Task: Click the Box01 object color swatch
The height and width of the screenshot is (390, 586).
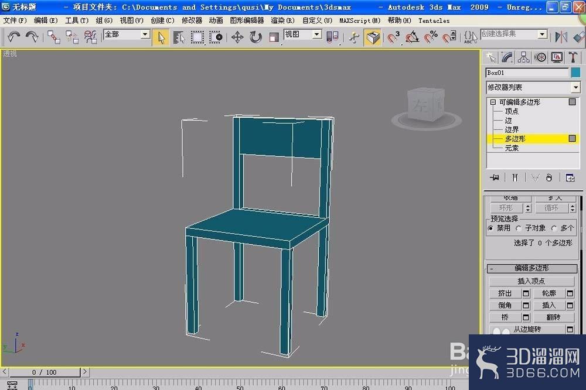Action: click(x=576, y=73)
